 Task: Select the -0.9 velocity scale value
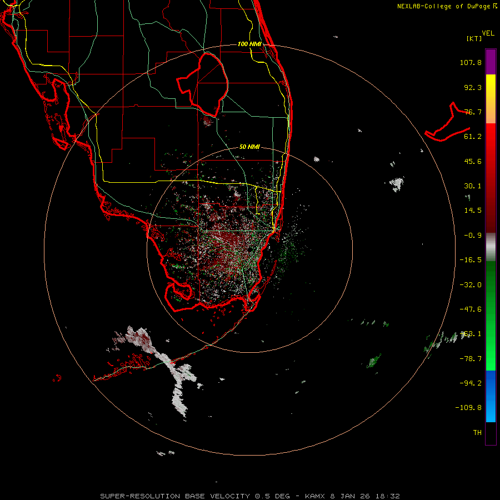(473, 236)
